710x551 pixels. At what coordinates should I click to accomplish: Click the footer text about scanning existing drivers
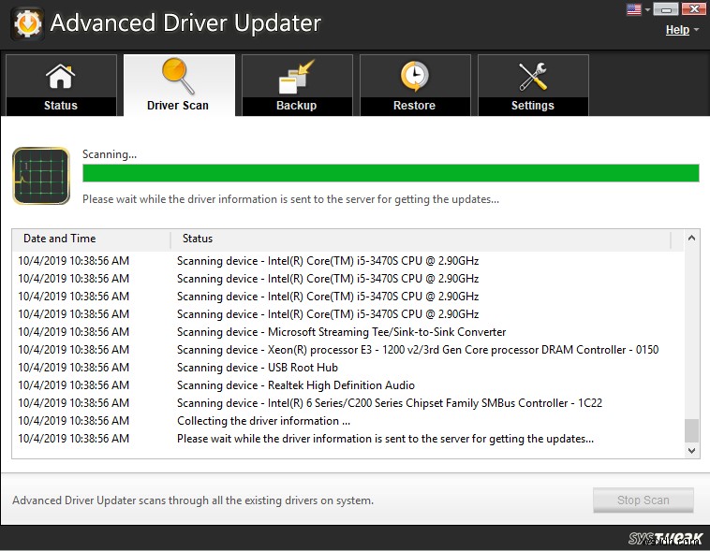[x=193, y=500]
